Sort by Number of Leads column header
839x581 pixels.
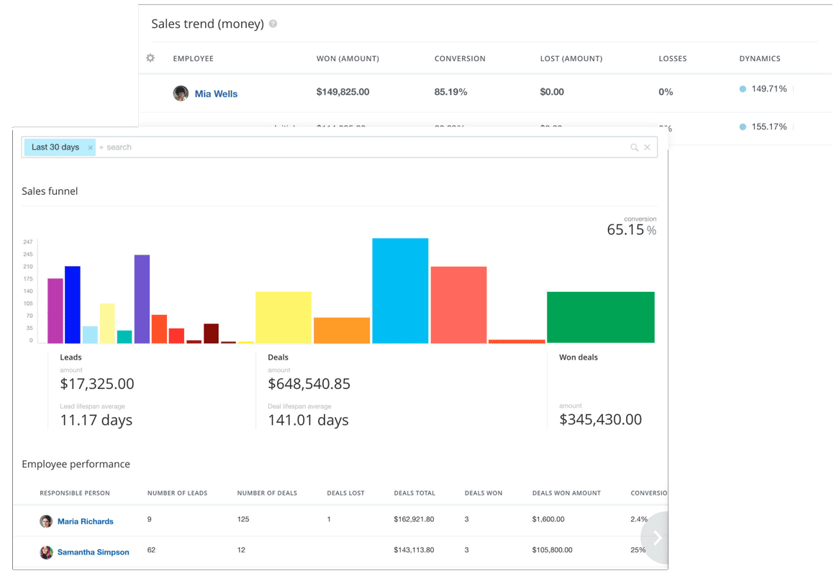click(177, 493)
